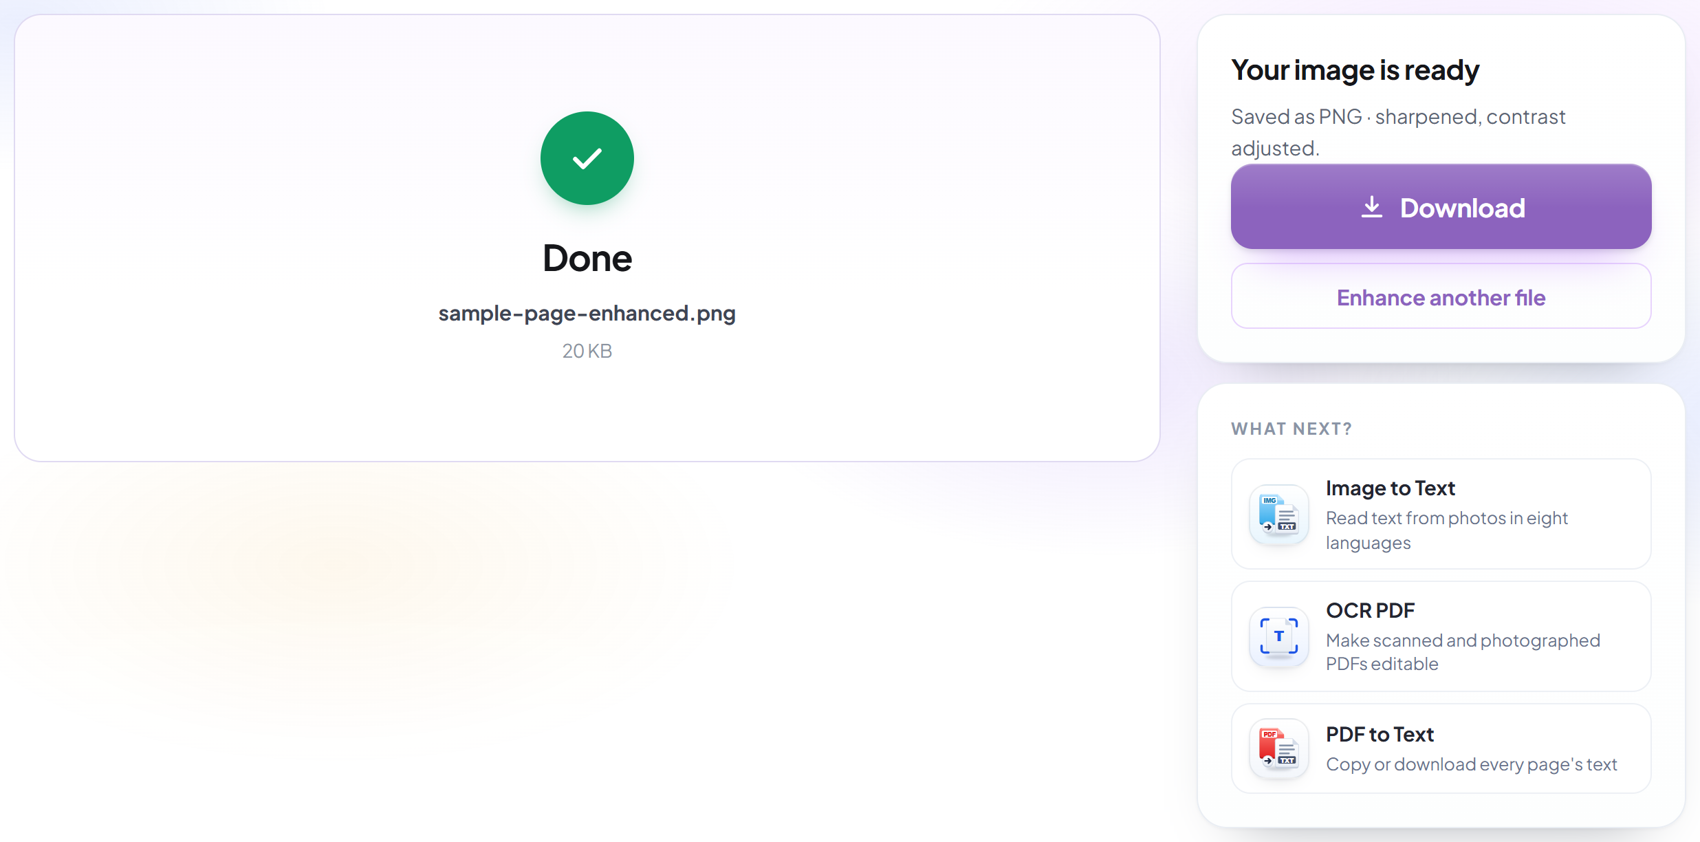The width and height of the screenshot is (1700, 842).
Task: Click the WHAT NEXT? label
Action: (x=1292, y=429)
